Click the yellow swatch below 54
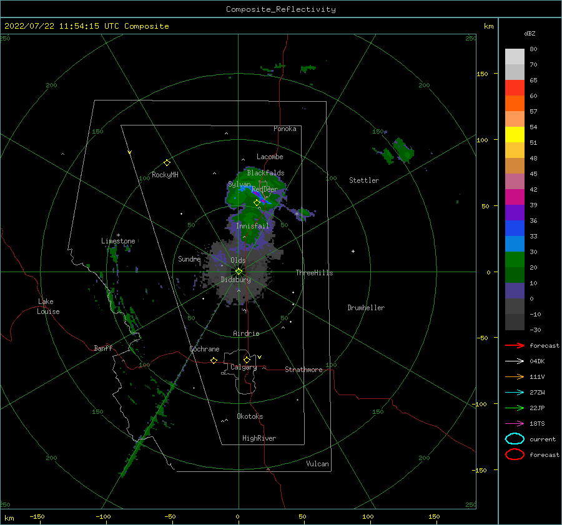This screenshot has height=525, width=562. coord(515,134)
